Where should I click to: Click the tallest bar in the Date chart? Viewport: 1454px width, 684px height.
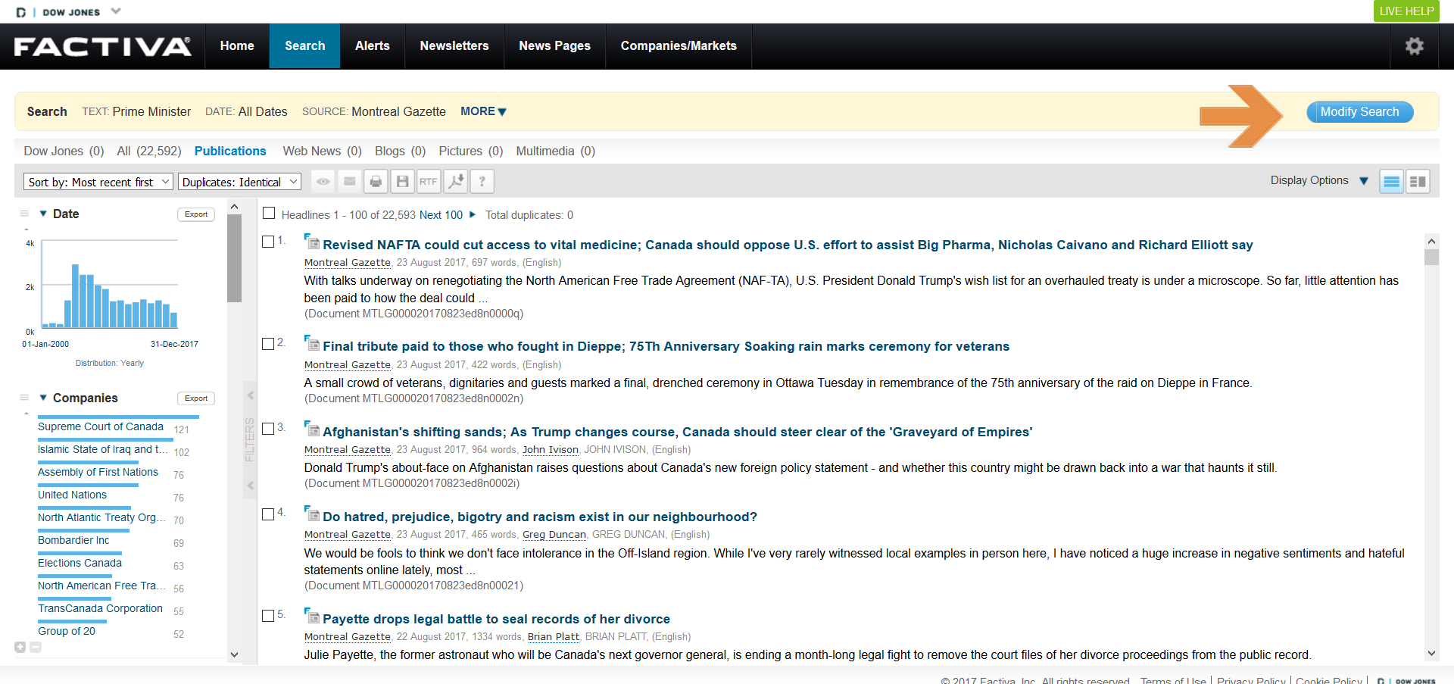[x=75, y=296]
